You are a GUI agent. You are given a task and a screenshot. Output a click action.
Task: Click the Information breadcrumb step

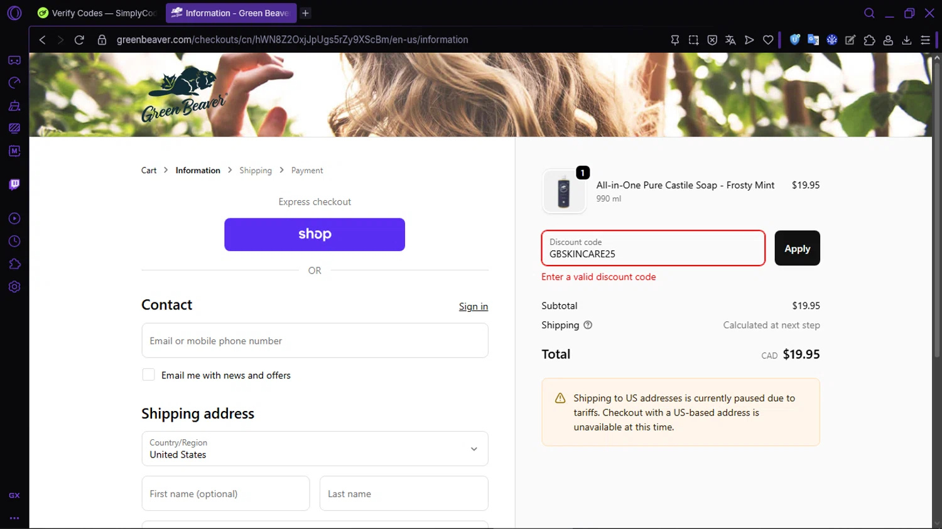(198, 171)
